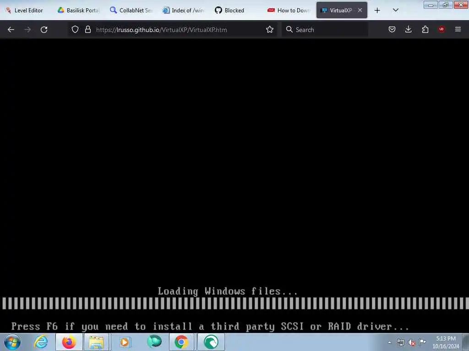469x351 pixels.
Task: Close the VirtualXP tab
Action: pyautogui.click(x=360, y=10)
